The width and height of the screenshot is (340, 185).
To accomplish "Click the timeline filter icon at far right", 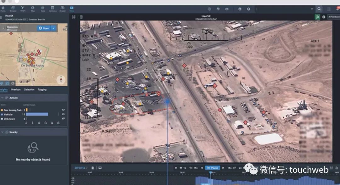I will tap(331, 168).
